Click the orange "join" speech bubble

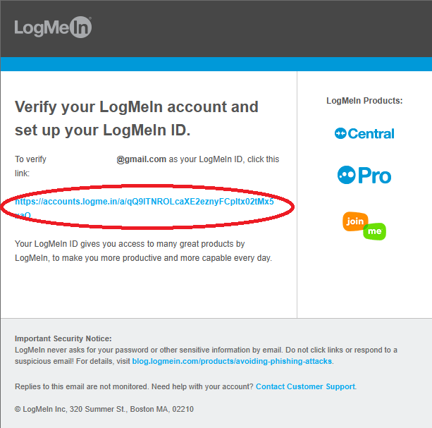(354, 221)
